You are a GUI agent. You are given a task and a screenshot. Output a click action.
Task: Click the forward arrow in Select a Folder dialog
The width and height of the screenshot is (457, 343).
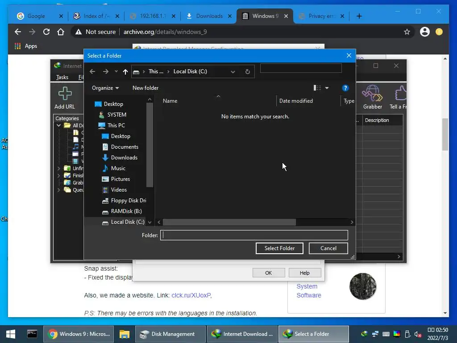pos(105,71)
